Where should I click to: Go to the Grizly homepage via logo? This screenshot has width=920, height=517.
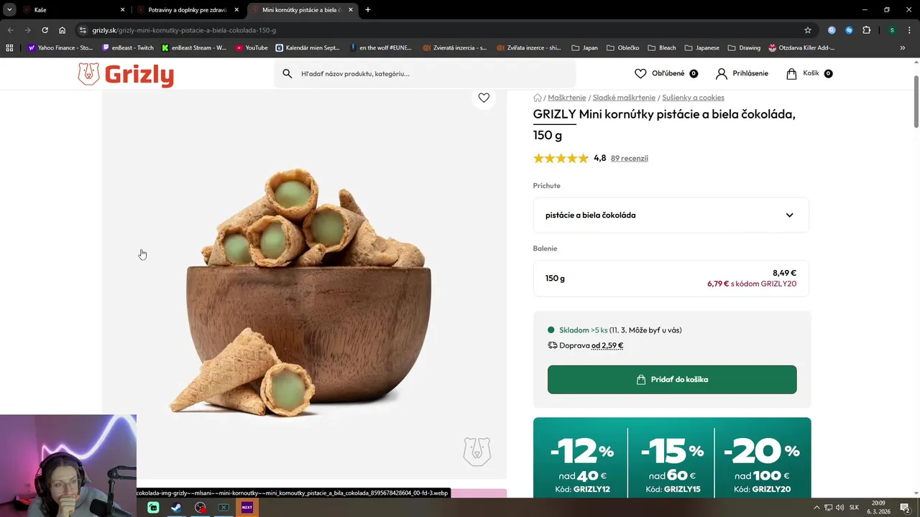click(x=126, y=74)
